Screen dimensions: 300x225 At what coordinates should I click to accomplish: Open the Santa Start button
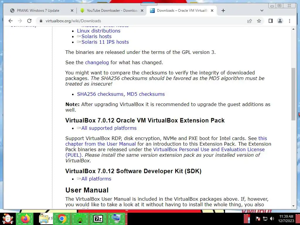8,219
